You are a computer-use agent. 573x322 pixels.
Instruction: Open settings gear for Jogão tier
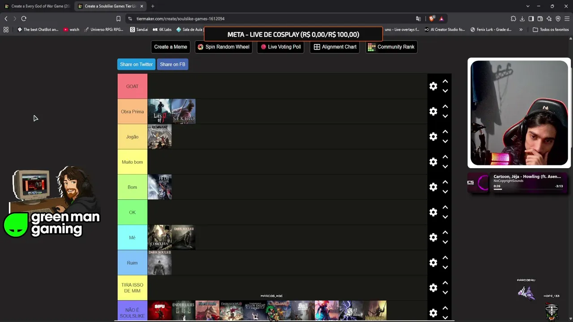pos(433,136)
